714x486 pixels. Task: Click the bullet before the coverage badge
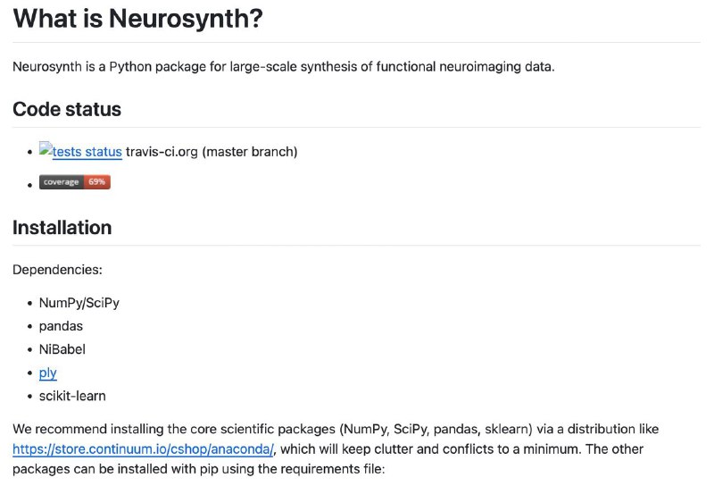click(x=30, y=185)
